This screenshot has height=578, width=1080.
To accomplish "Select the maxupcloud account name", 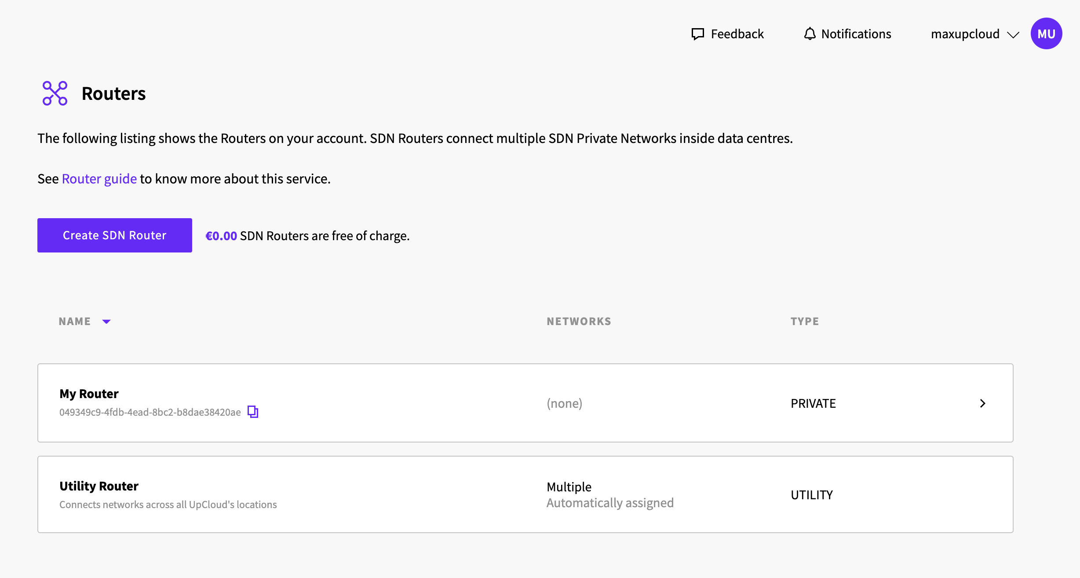I will click(x=965, y=34).
